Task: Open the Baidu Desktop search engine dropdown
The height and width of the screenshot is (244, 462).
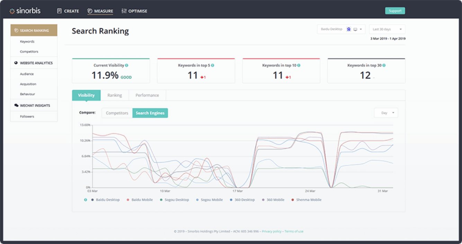Action: (x=341, y=29)
